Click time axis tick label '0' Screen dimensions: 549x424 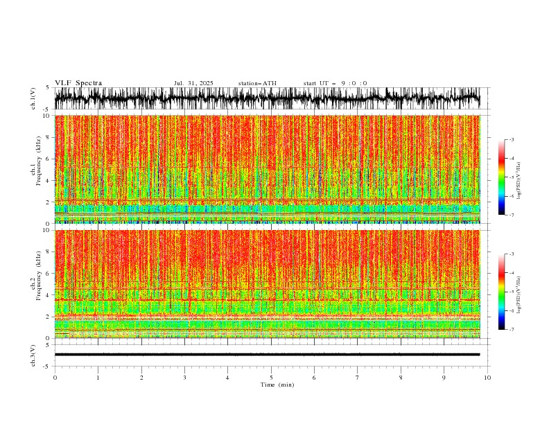pos(55,378)
